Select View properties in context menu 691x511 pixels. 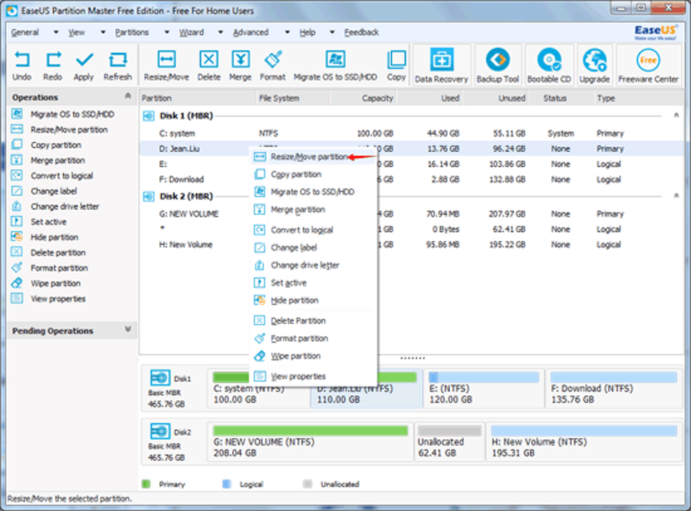[314, 376]
